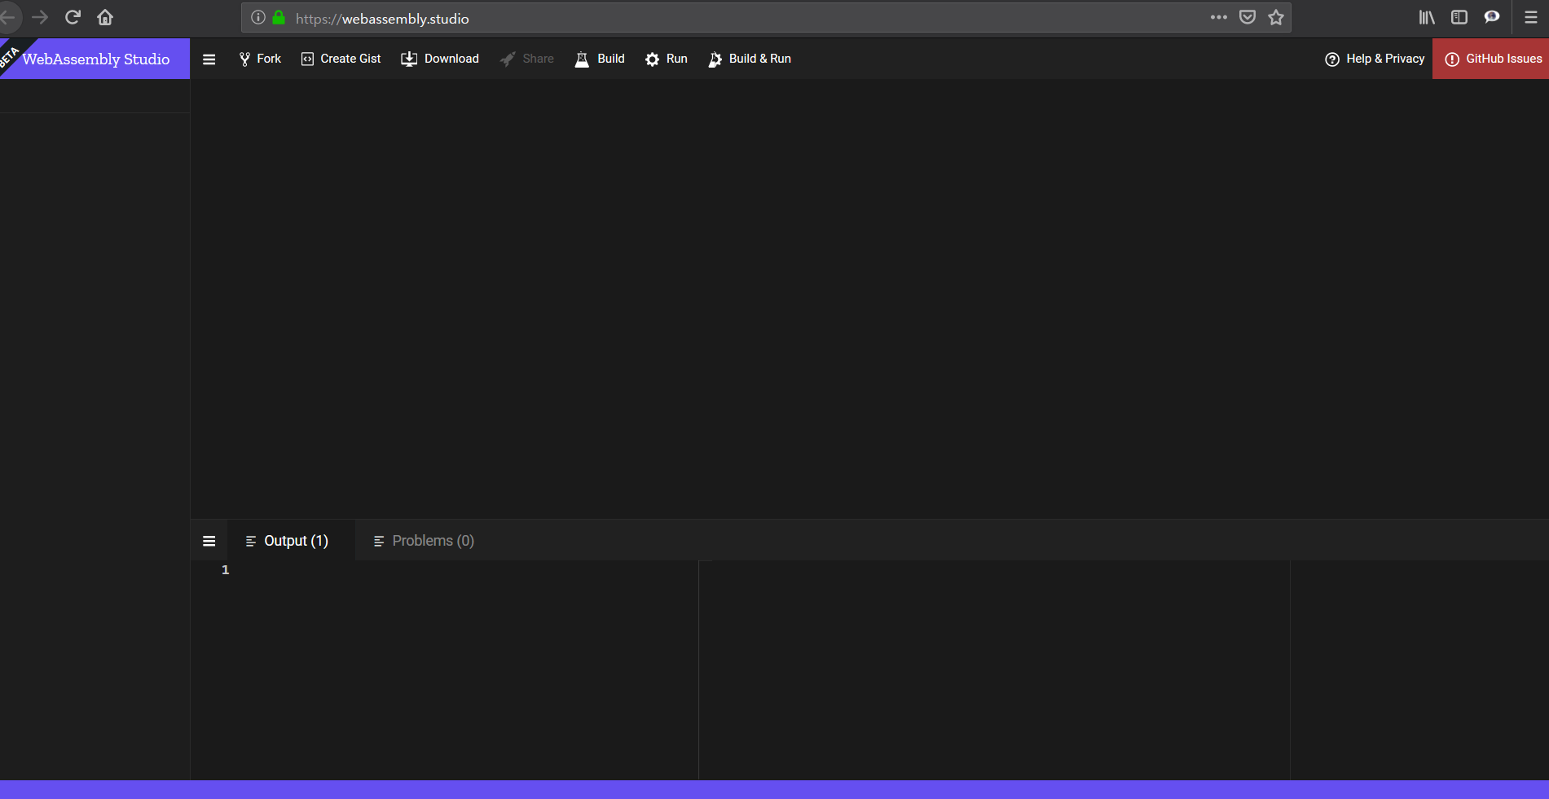Click Build & Run button
The width and height of the screenshot is (1549, 799).
[750, 59]
